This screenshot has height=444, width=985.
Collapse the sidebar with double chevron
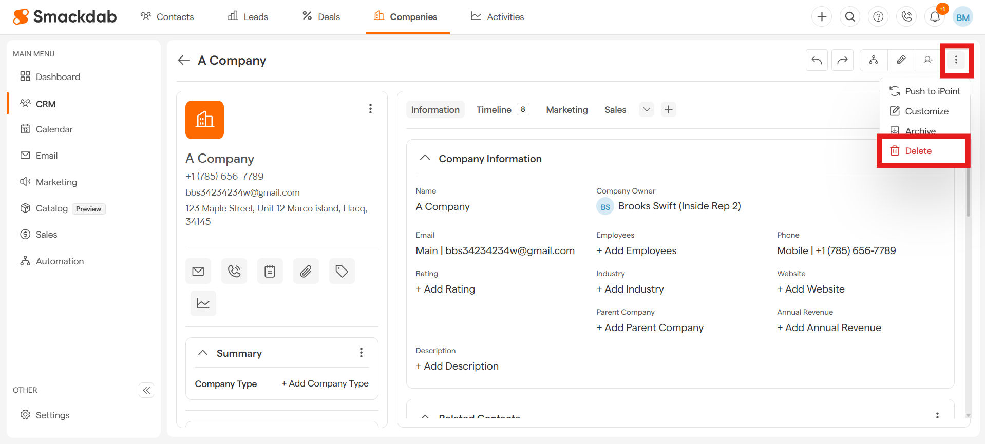coord(146,390)
